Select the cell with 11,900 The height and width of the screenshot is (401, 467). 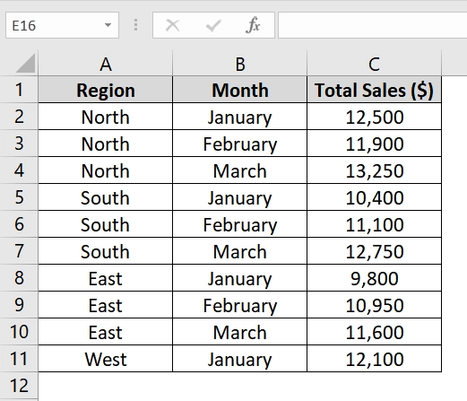pos(375,144)
